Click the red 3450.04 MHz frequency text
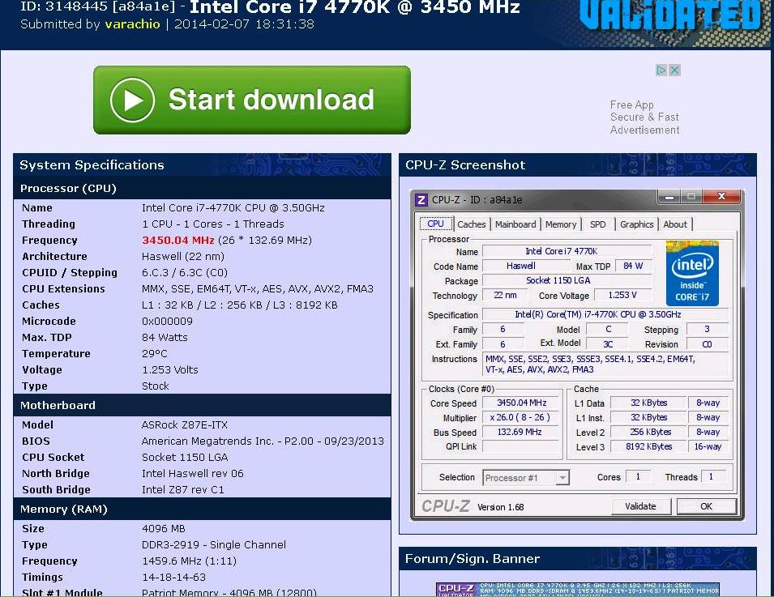The width and height of the screenshot is (774, 597). [178, 241]
